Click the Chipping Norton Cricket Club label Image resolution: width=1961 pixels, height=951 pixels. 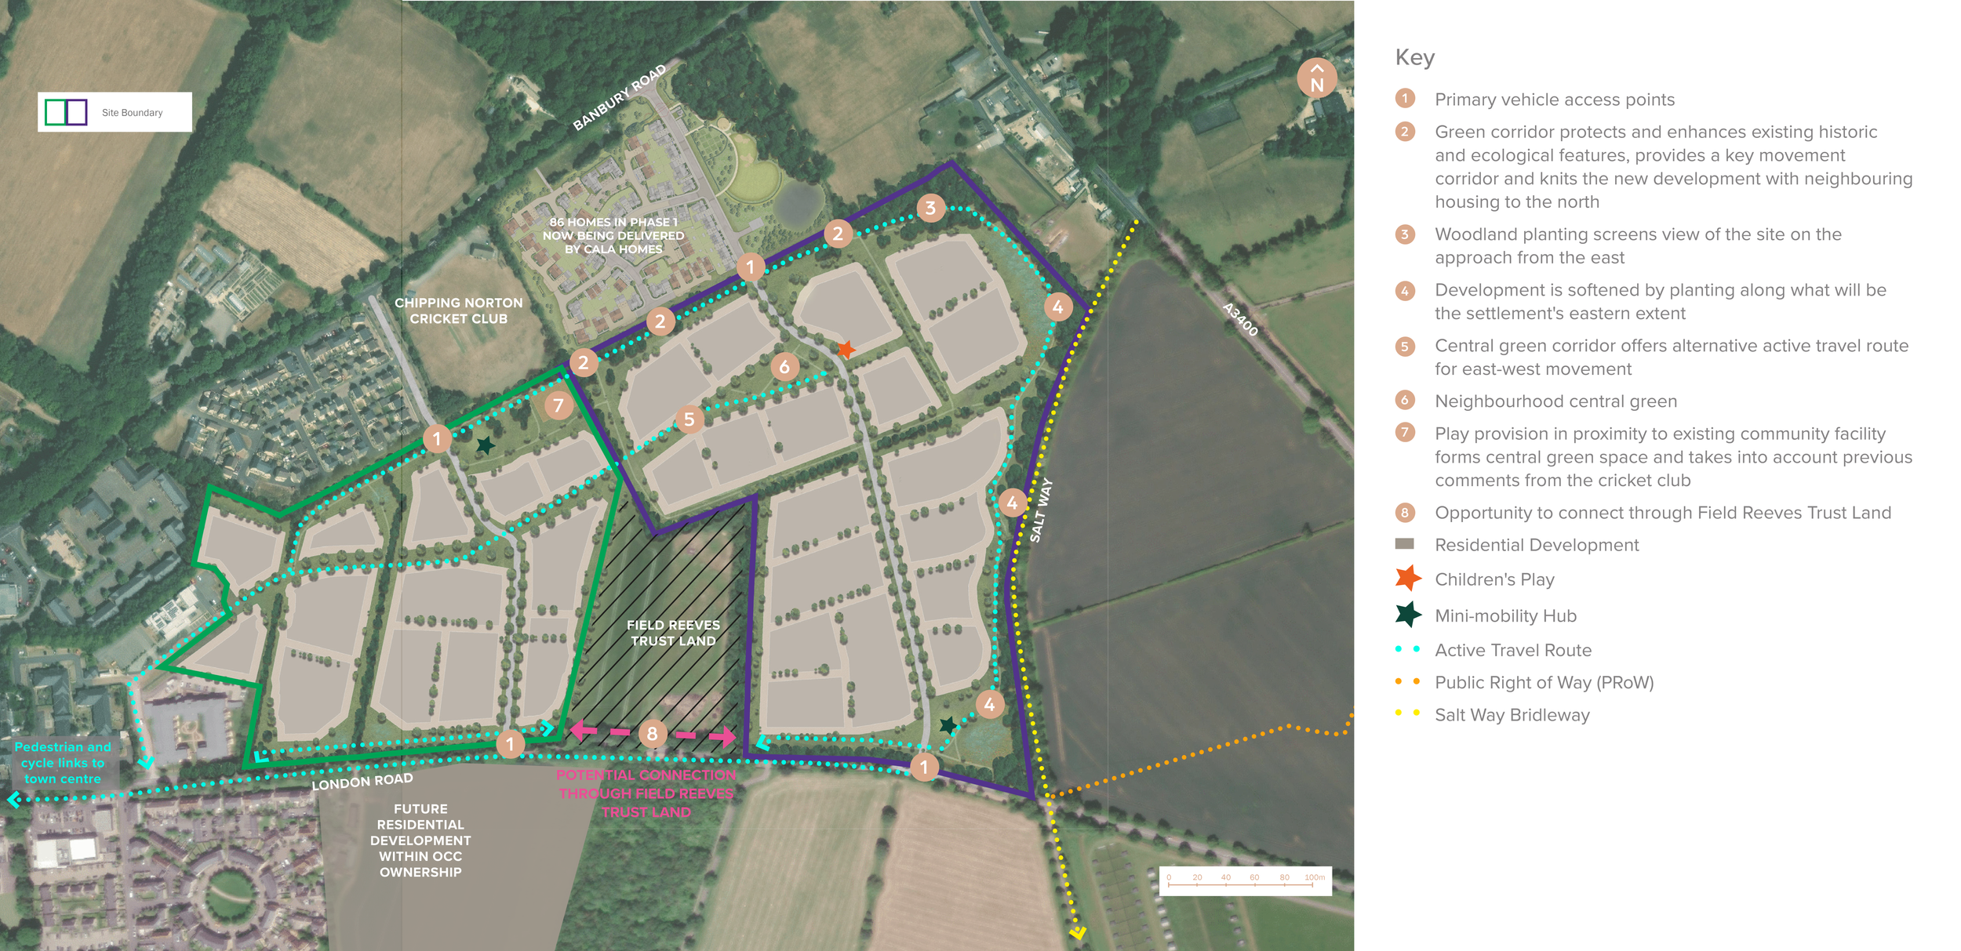[458, 310]
